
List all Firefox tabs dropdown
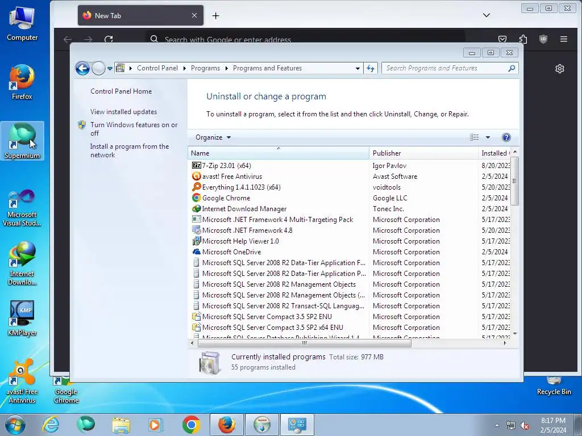487,15
